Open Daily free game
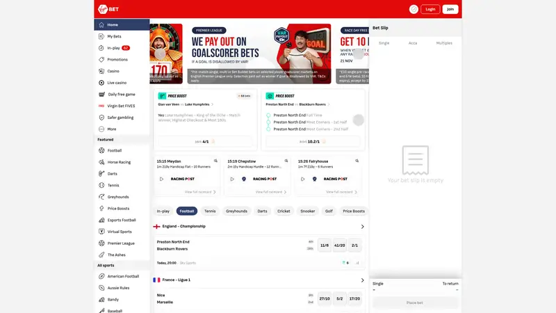Screen dimensions: 556x313 pyautogui.click(x=122, y=95)
